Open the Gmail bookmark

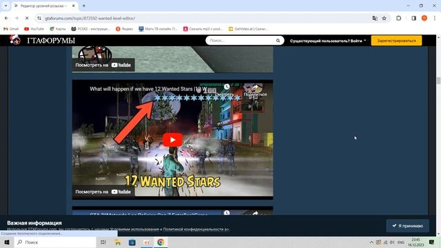pos(11,29)
